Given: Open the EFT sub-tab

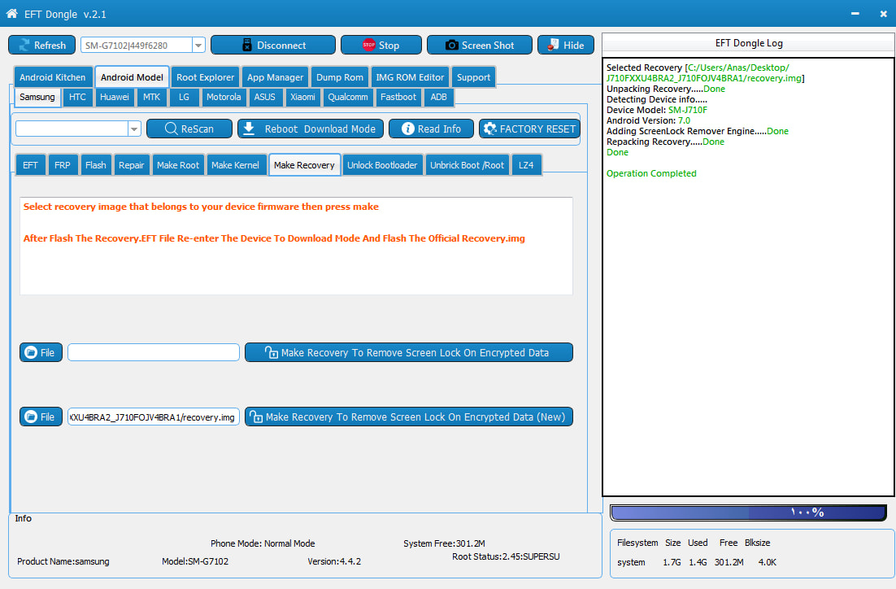Looking at the screenshot, I should (x=30, y=165).
